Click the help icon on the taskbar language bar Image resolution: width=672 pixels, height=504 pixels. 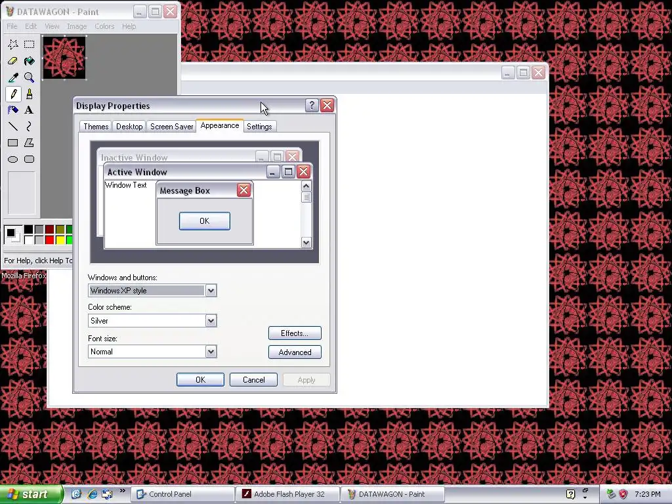click(x=570, y=494)
